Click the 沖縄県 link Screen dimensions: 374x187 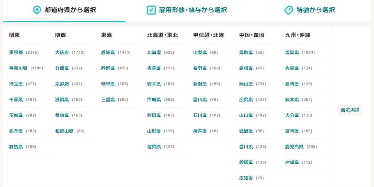(x=292, y=163)
